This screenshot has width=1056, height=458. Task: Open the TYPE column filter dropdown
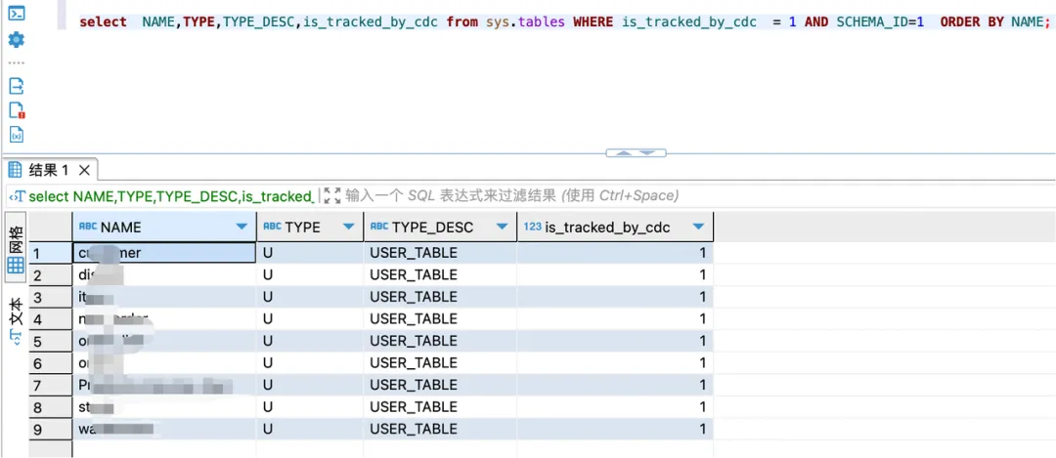click(x=348, y=228)
